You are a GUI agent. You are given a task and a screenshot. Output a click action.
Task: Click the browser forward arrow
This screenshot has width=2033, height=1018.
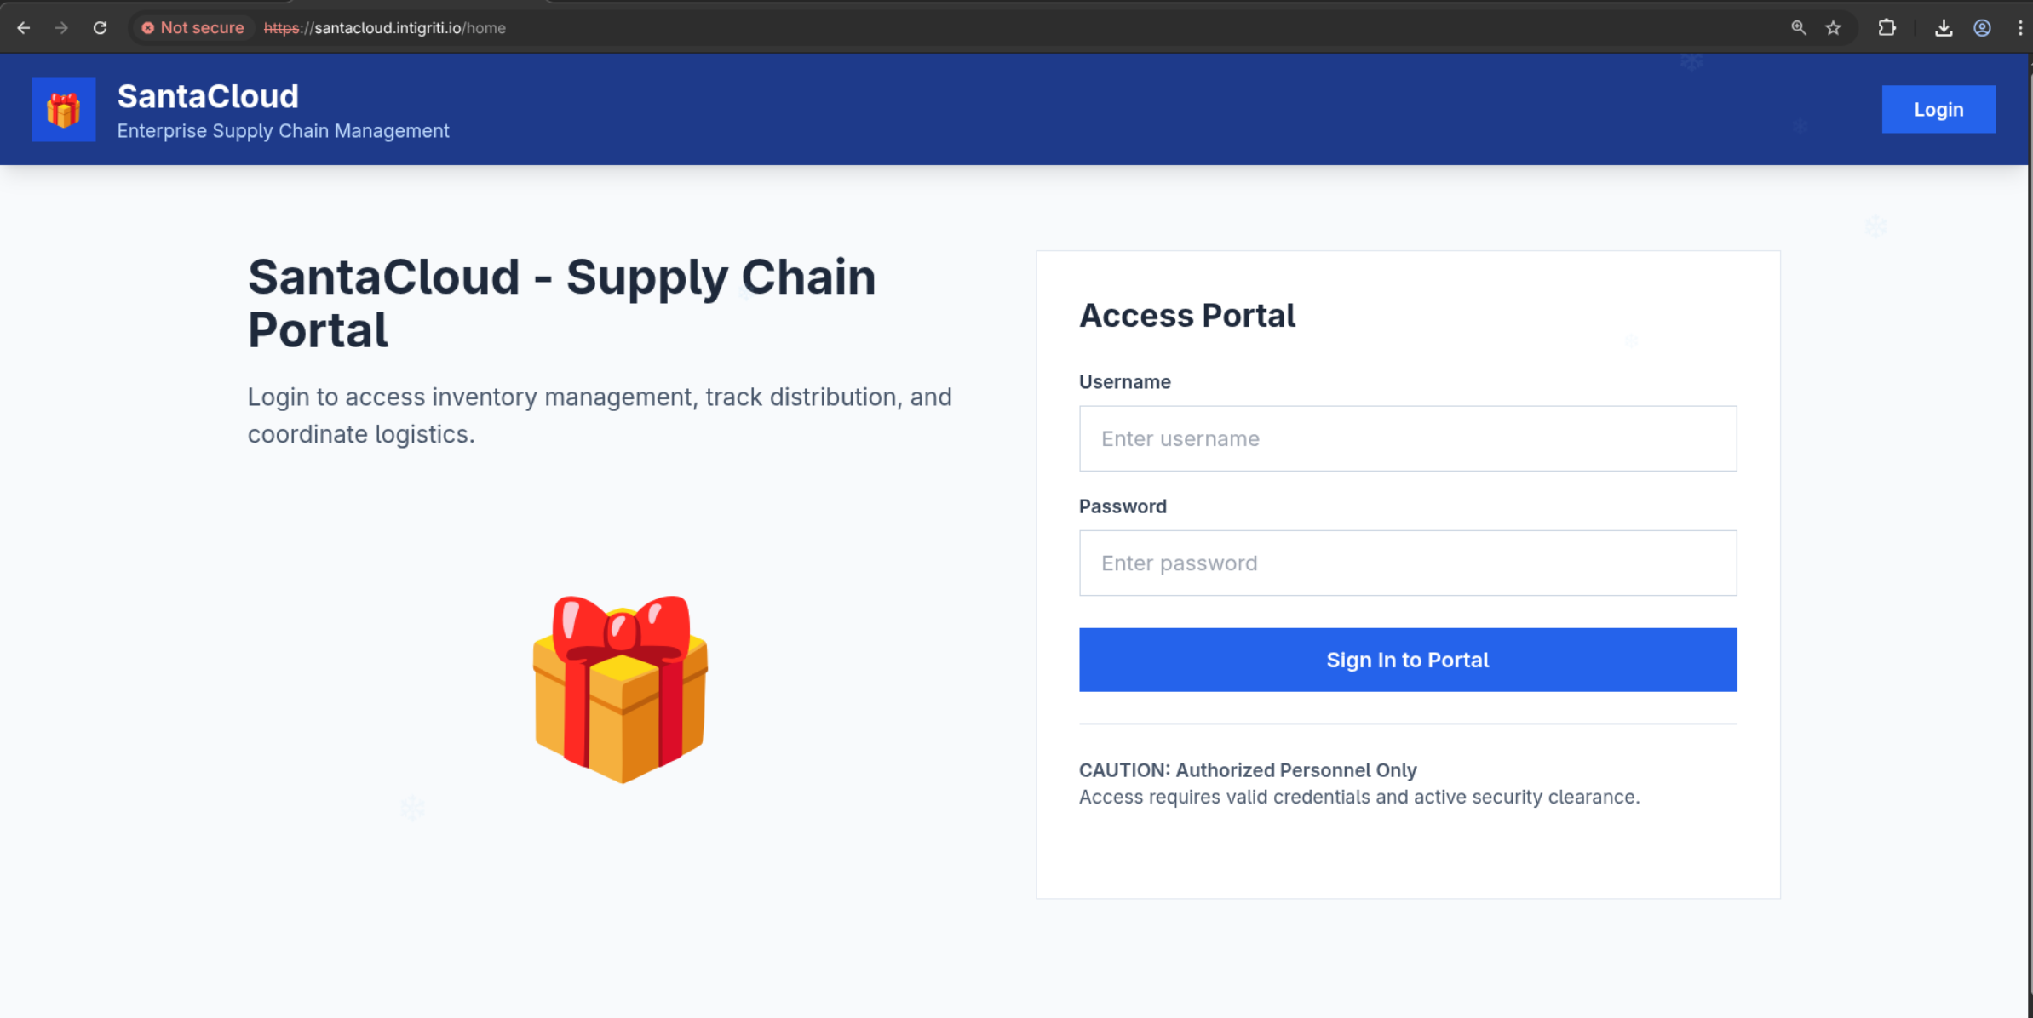[x=61, y=28]
